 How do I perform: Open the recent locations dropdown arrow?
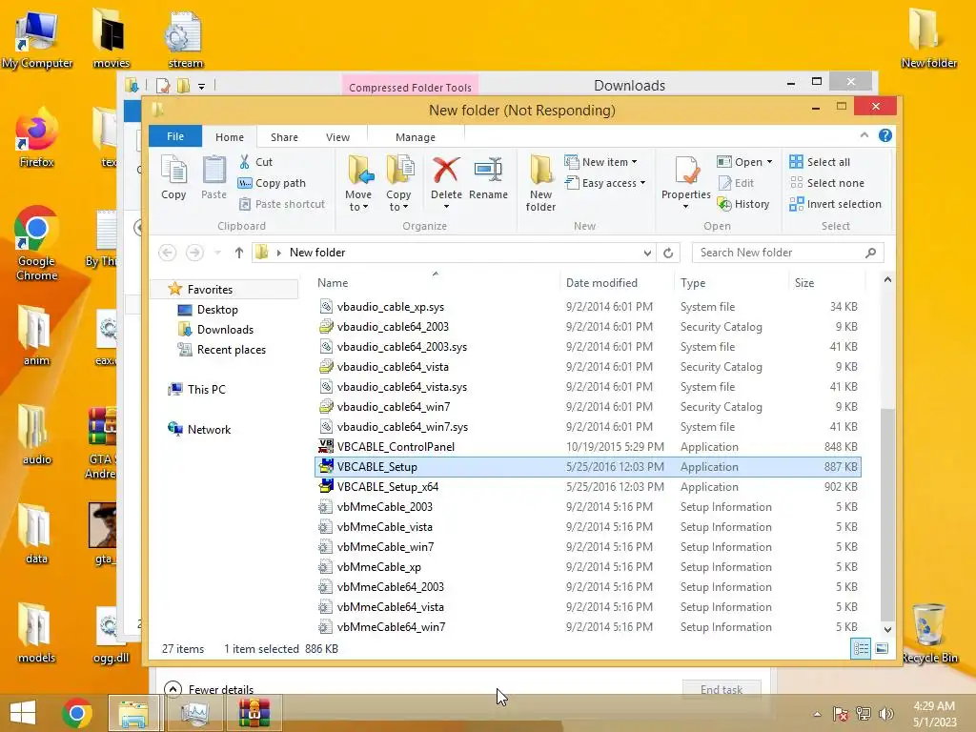click(217, 253)
